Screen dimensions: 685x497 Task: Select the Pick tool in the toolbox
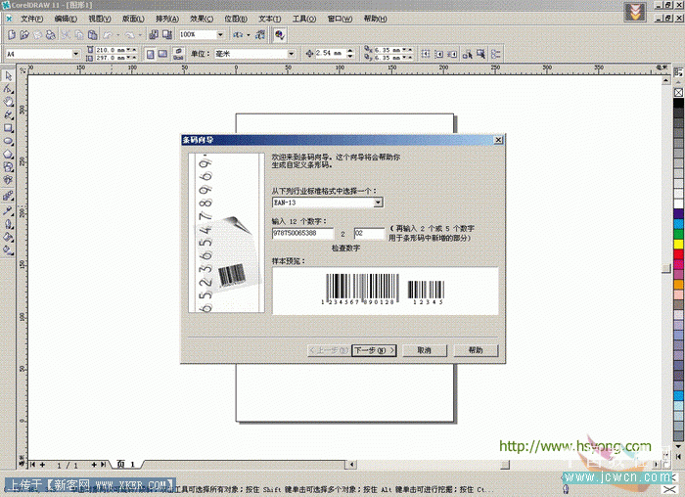pyautogui.click(x=8, y=74)
